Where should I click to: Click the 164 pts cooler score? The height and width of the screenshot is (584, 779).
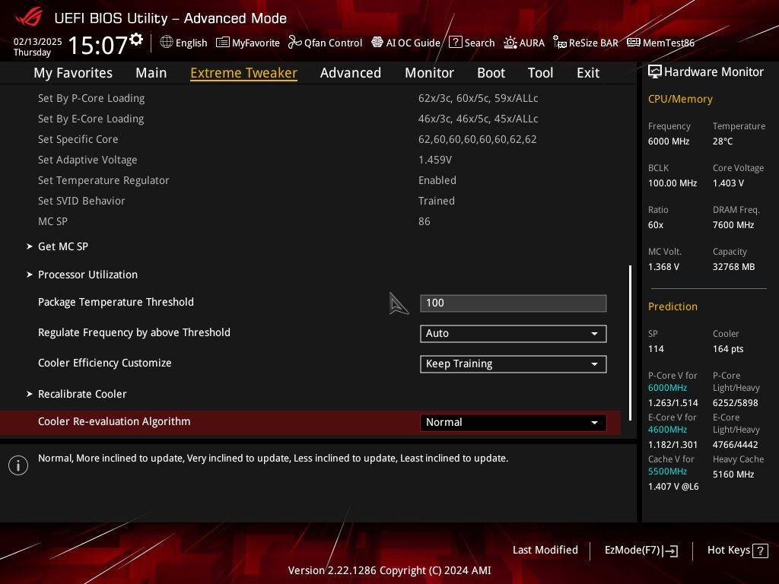point(728,349)
